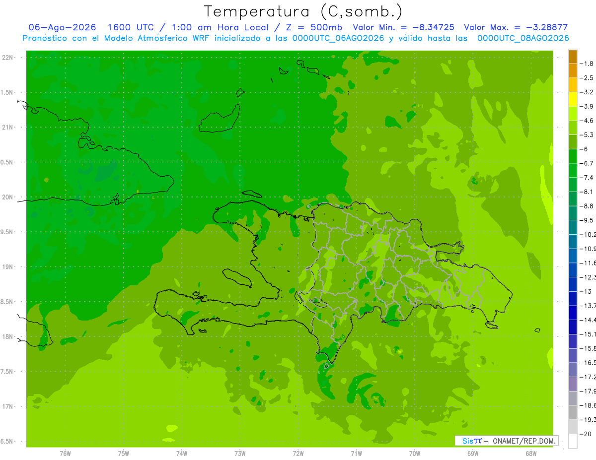The image size is (596, 460).
Task: Click the '70W' longitude label
Action: pyautogui.click(x=415, y=454)
